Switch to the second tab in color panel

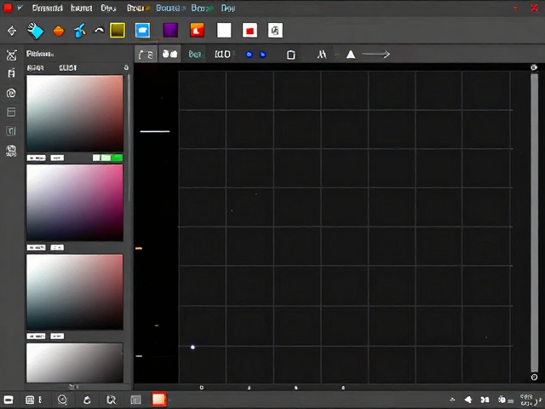[x=68, y=68]
